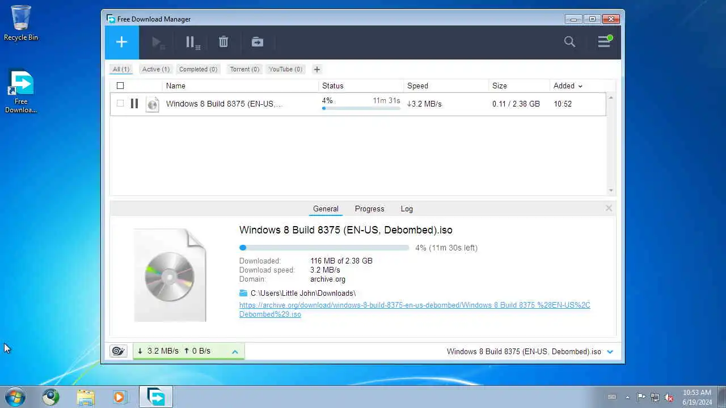Open the C:\Users\Little John\Downloads path
The width and height of the screenshot is (726, 408).
303,293
